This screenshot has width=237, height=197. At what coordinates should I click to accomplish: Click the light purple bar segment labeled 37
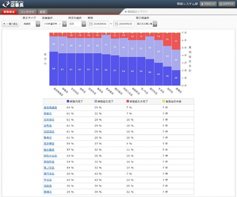(106, 45)
